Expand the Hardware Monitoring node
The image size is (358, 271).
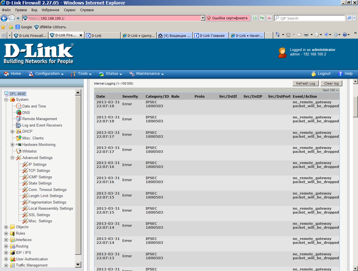pyautogui.click(x=12, y=145)
